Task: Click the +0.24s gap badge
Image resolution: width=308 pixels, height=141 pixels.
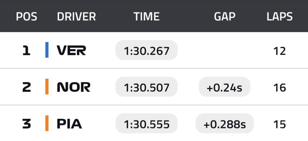Action: 225,87
